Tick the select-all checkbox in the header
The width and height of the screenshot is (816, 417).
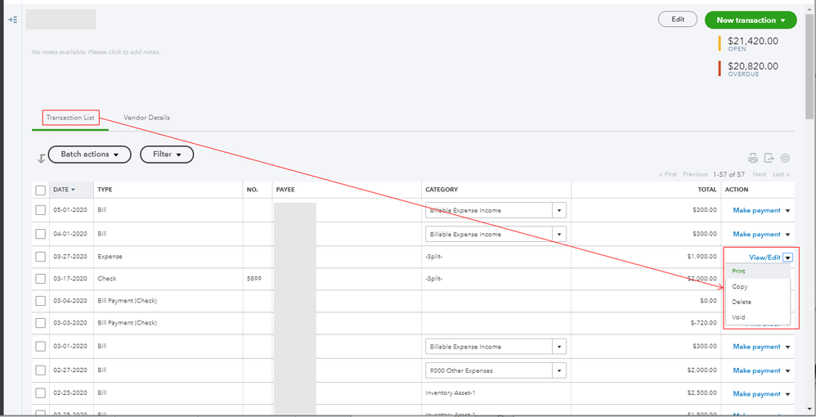pyautogui.click(x=41, y=190)
